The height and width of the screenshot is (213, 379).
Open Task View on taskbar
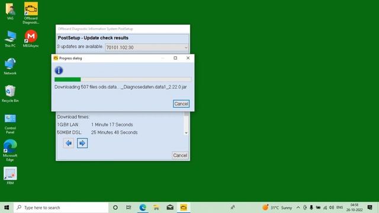click(x=129, y=208)
